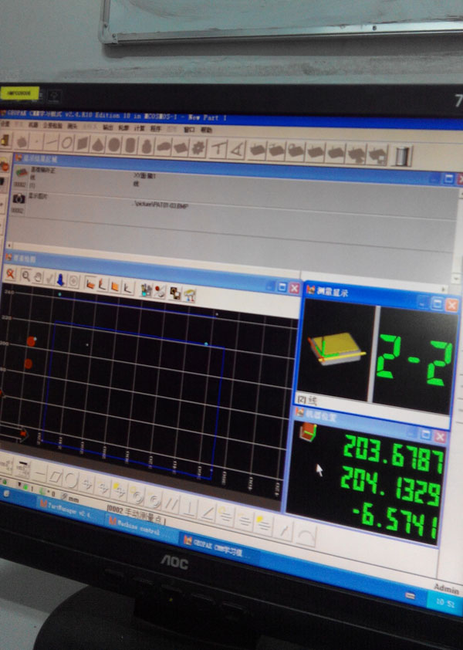The width and height of the screenshot is (463, 650).
Task: Click the first orange plane view icon
Action: coord(90,284)
